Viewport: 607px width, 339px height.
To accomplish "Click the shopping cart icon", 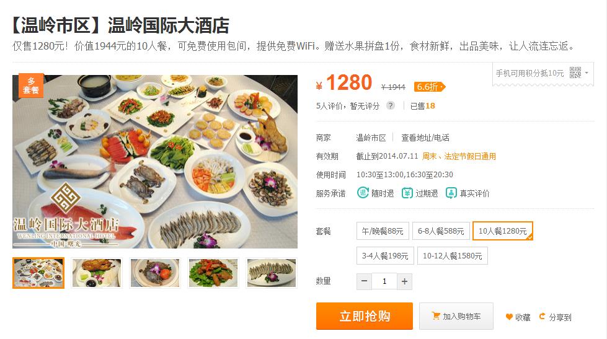I will 435,316.
